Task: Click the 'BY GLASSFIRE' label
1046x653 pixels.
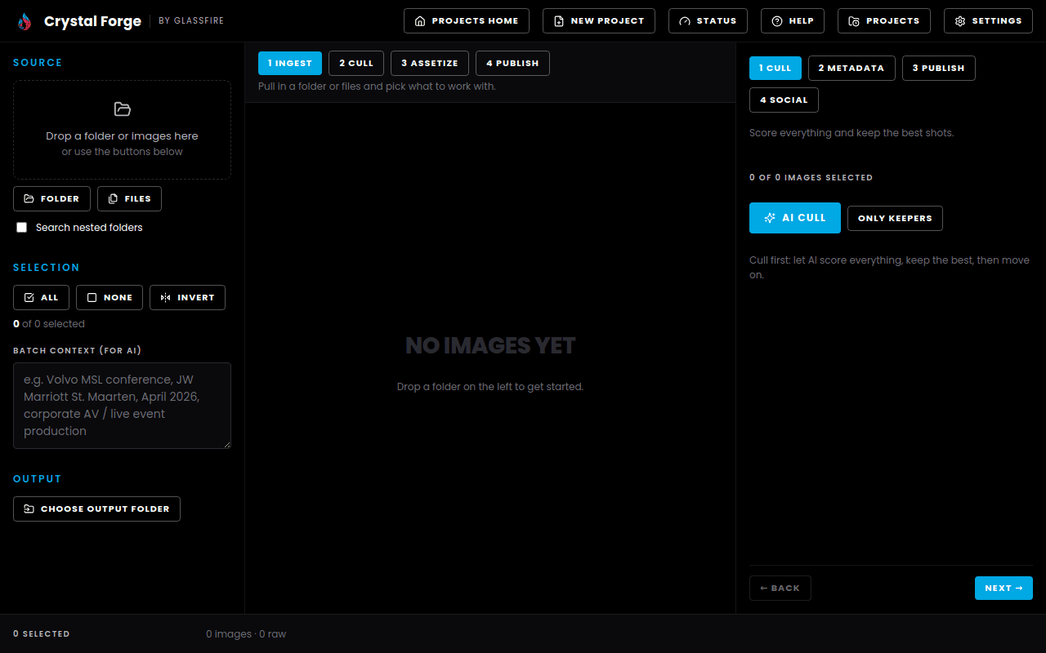Action: click(191, 21)
